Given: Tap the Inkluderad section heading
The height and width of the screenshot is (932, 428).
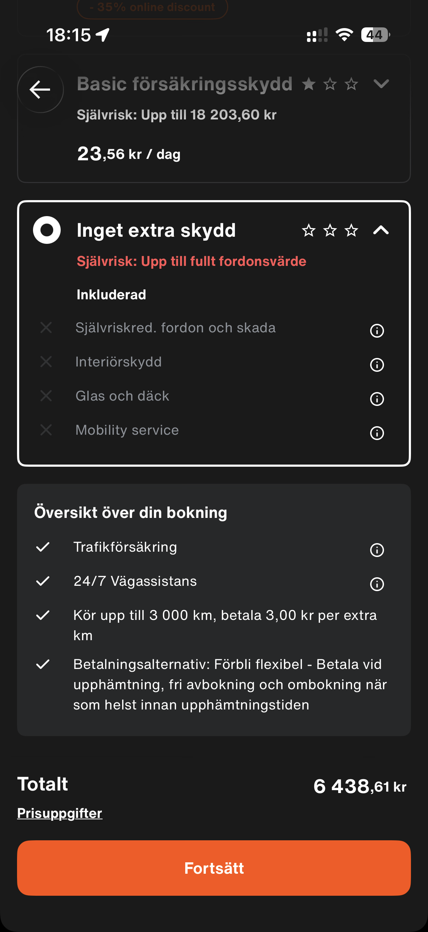Looking at the screenshot, I should point(111,295).
